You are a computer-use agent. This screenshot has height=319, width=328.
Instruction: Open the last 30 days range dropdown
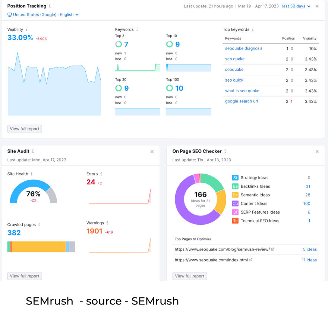tap(296, 6)
